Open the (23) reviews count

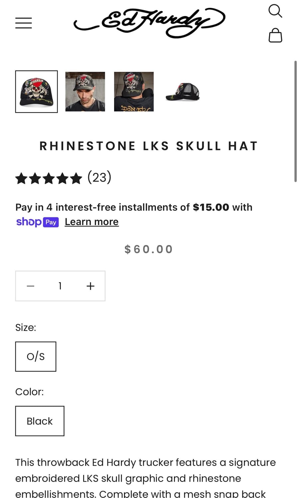pos(99,177)
